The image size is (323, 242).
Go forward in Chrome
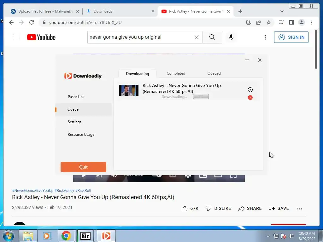coord(21,22)
